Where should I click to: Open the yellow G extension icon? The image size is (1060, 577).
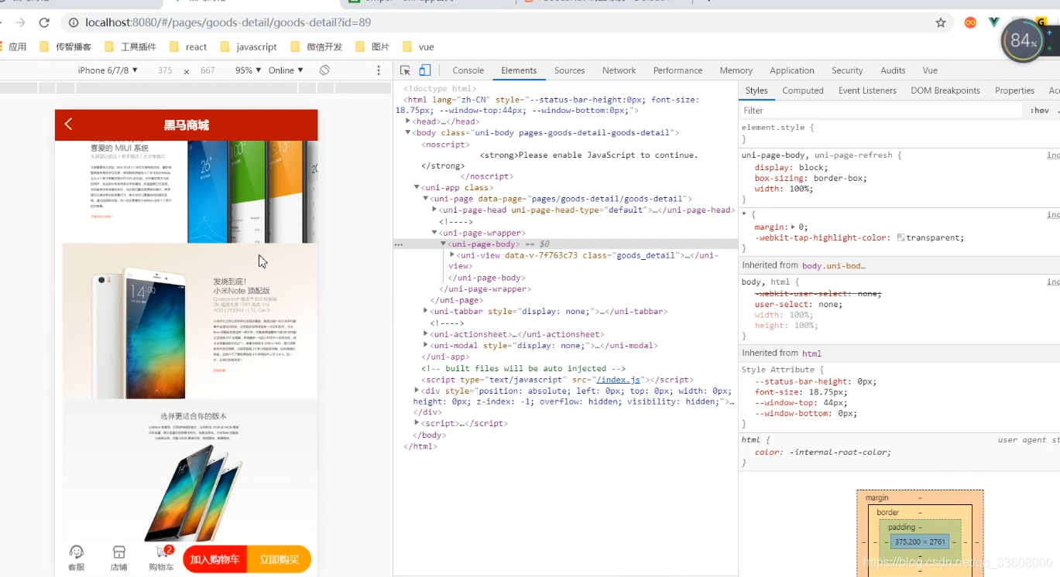click(x=1041, y=22)
